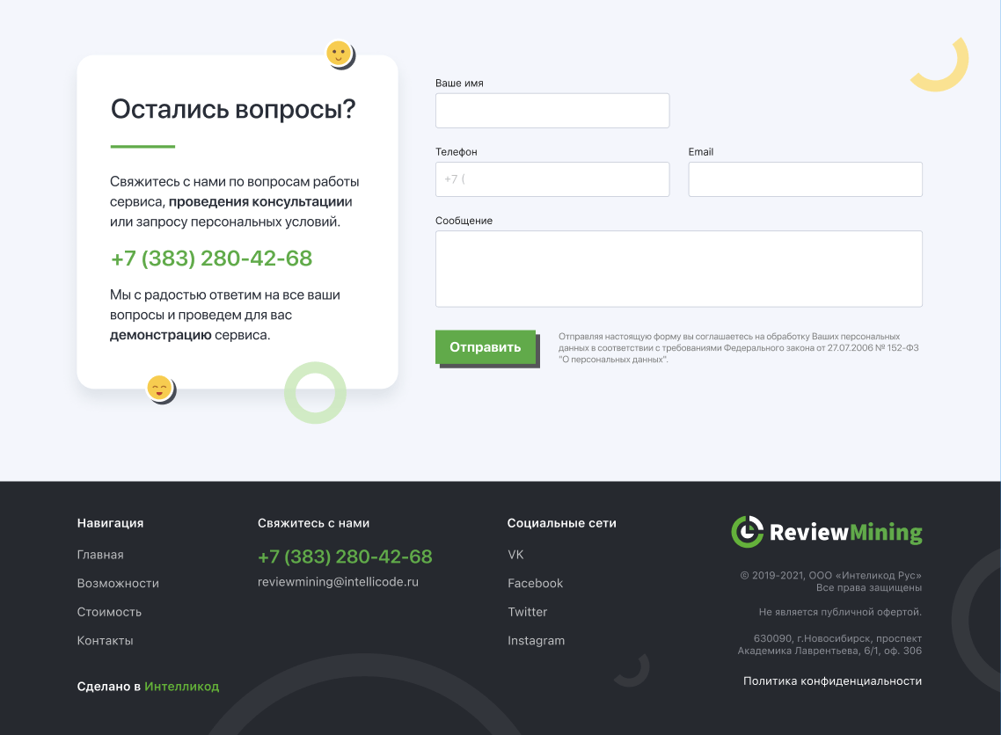The image size is (1001, 735).
Task: Click the "Сообщение" field label
Action: coord(464,221)
